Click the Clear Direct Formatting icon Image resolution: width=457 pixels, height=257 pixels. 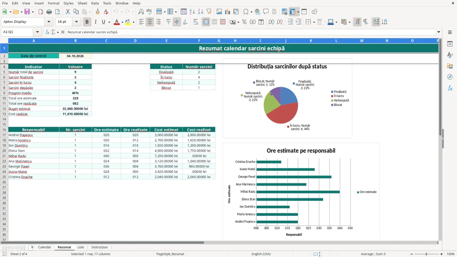[106, 12]
